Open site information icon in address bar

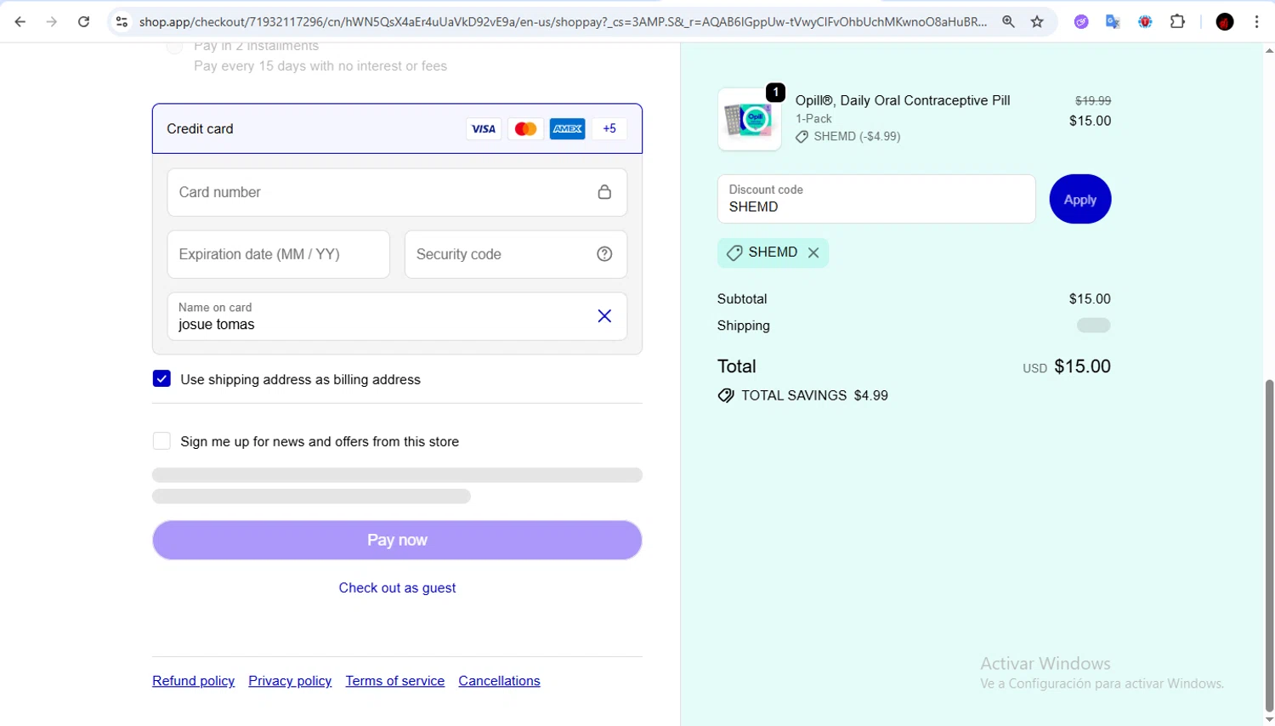coord(122,22)
